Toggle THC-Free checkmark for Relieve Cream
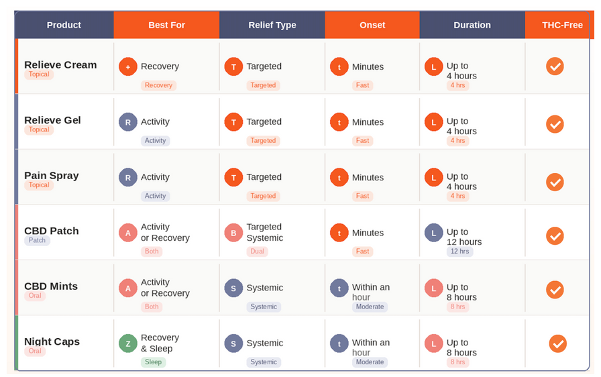This screenshot has height=377, width=601. [x=555, y=66]
